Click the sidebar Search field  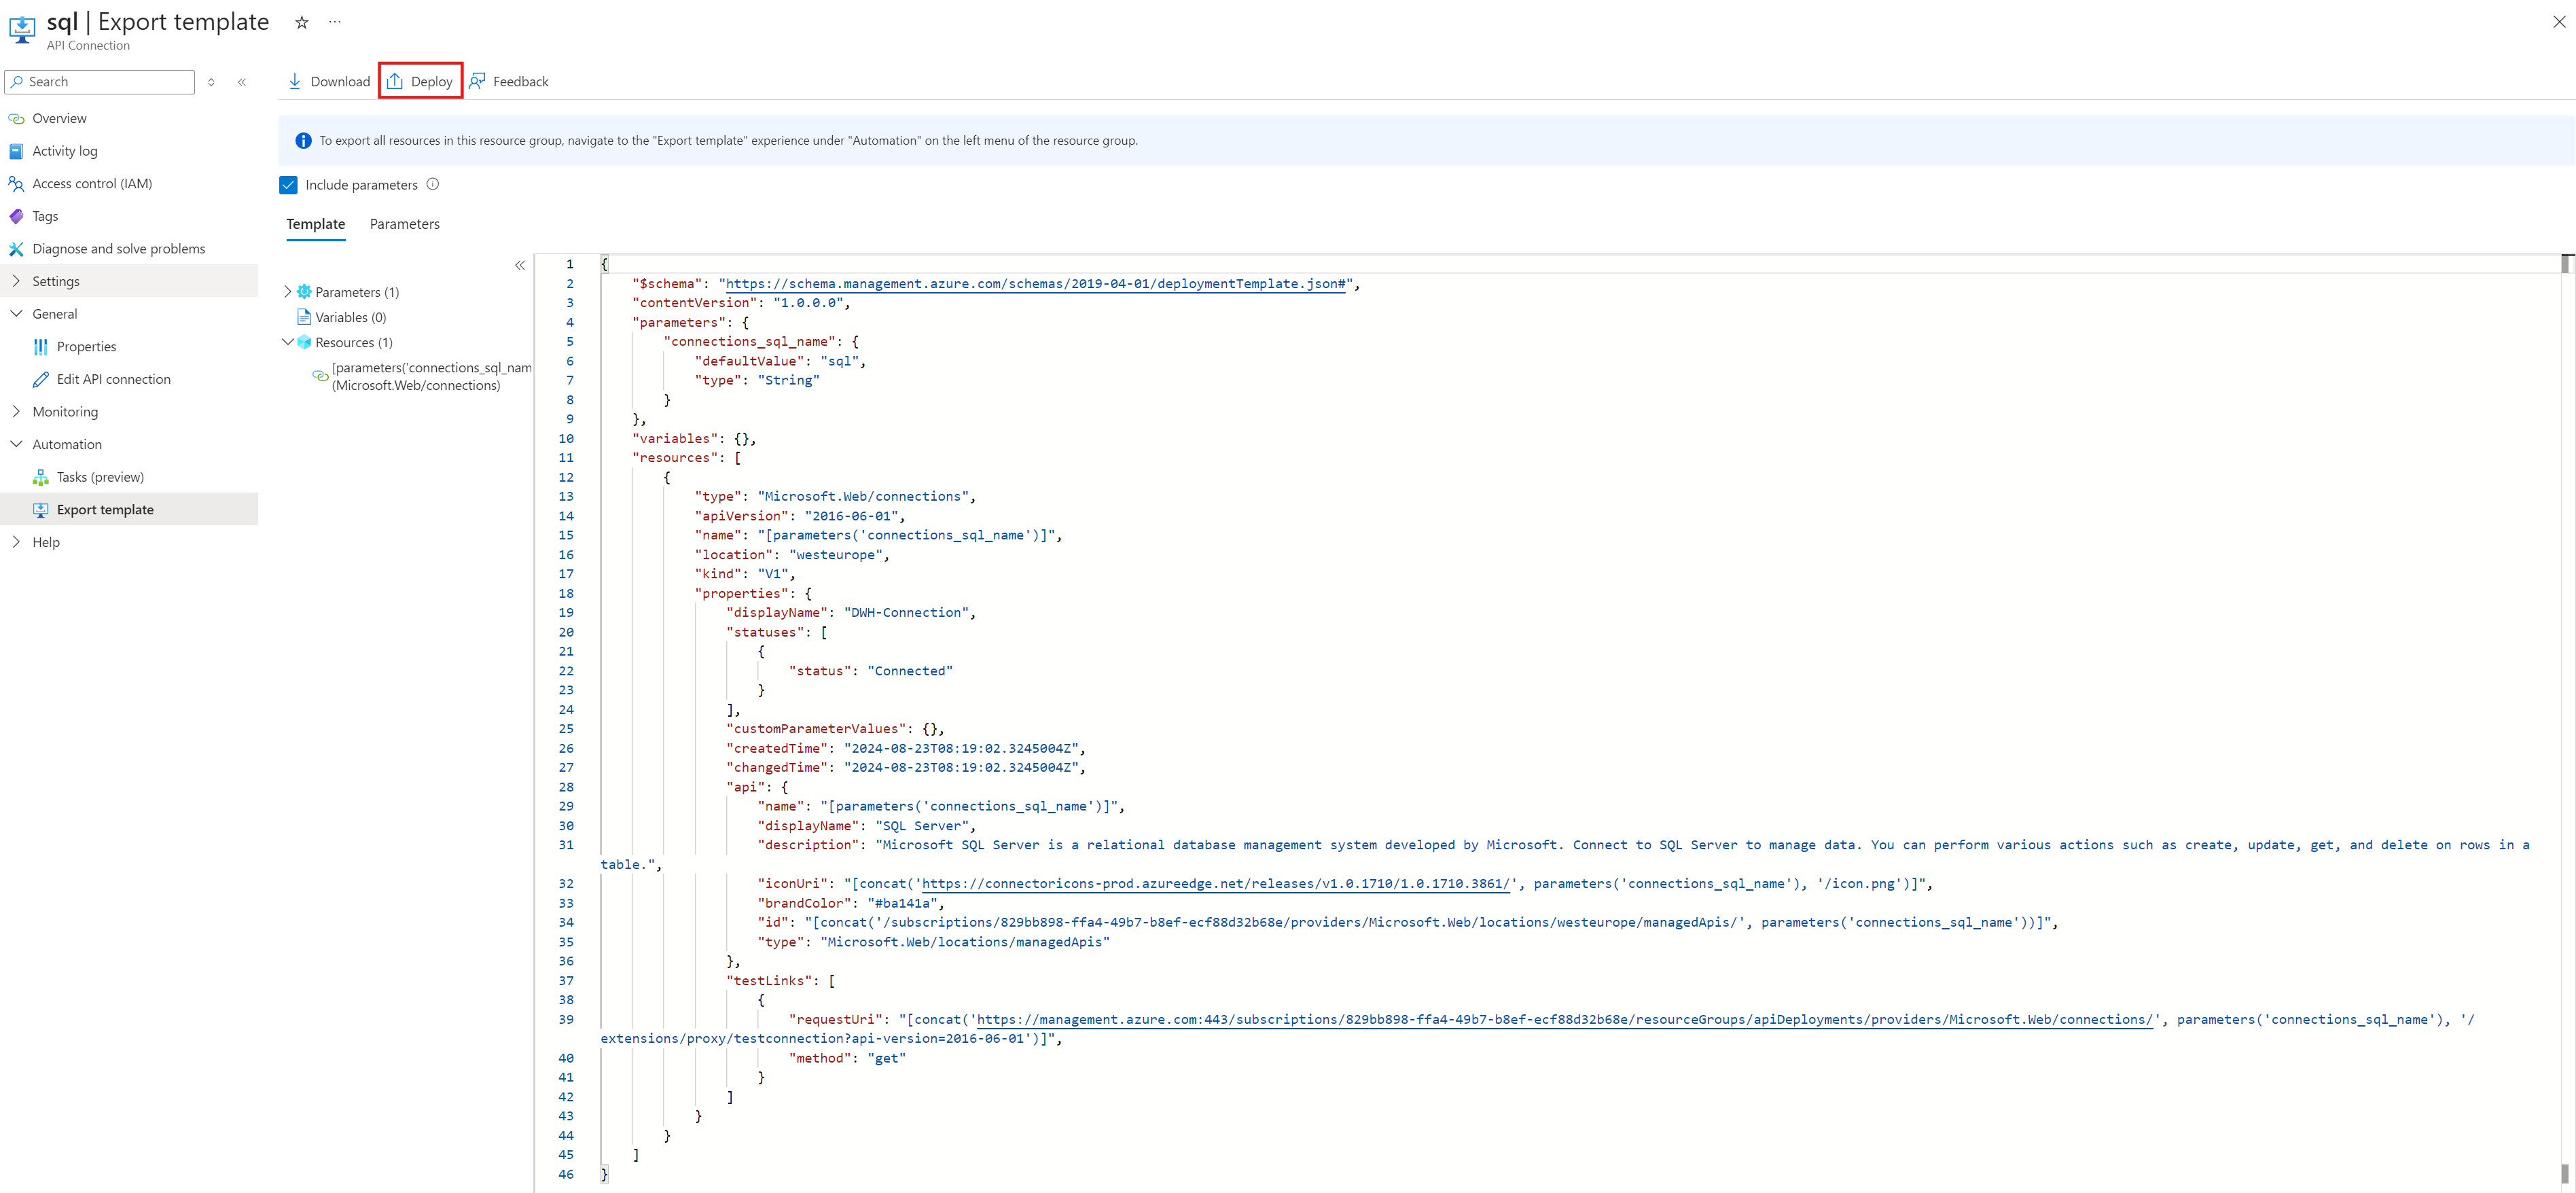[x=100, y=82]
